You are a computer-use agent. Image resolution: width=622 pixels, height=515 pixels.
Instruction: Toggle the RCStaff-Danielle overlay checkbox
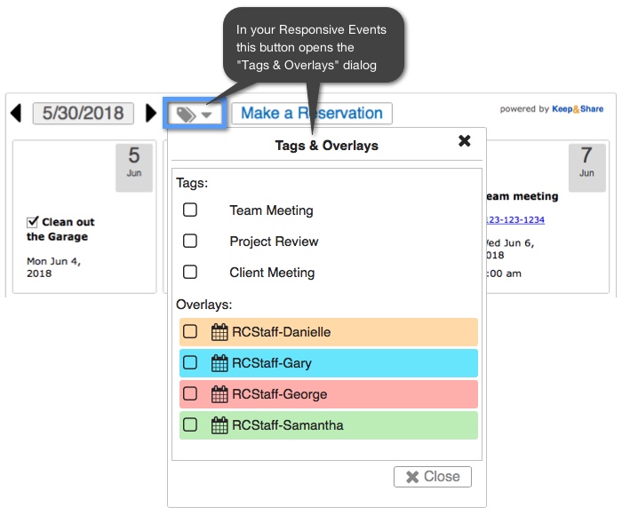coord(190,331)
